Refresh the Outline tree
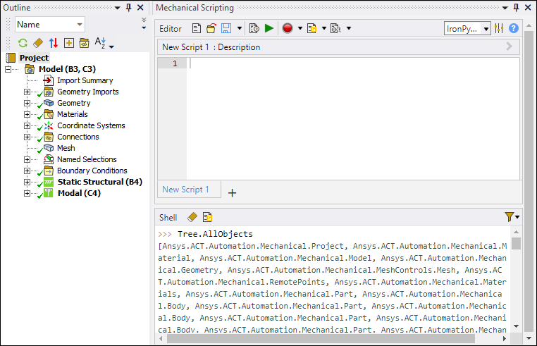The height and width of the screenshot is (346, 537). 23,43
